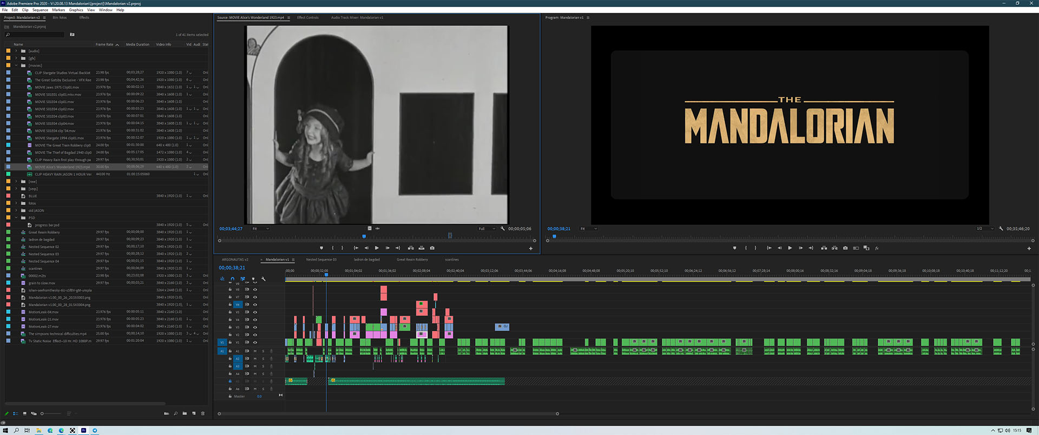The height and width of the screenshot is (435, 1039).
Task: Click Delete trash icon in Project panel
Action: click(203, 413)
